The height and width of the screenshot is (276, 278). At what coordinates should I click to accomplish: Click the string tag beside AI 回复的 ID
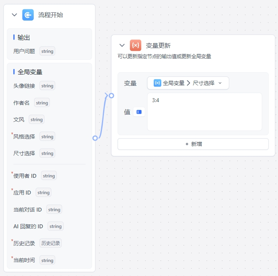(55, 226)
